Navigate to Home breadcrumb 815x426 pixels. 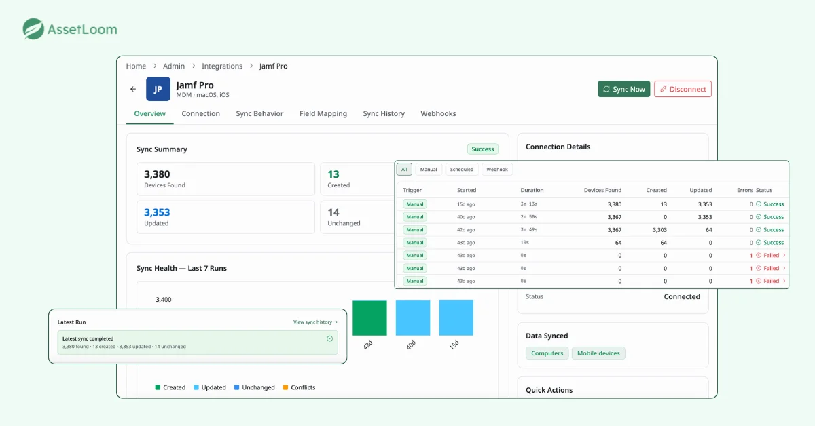pos(136,66)
